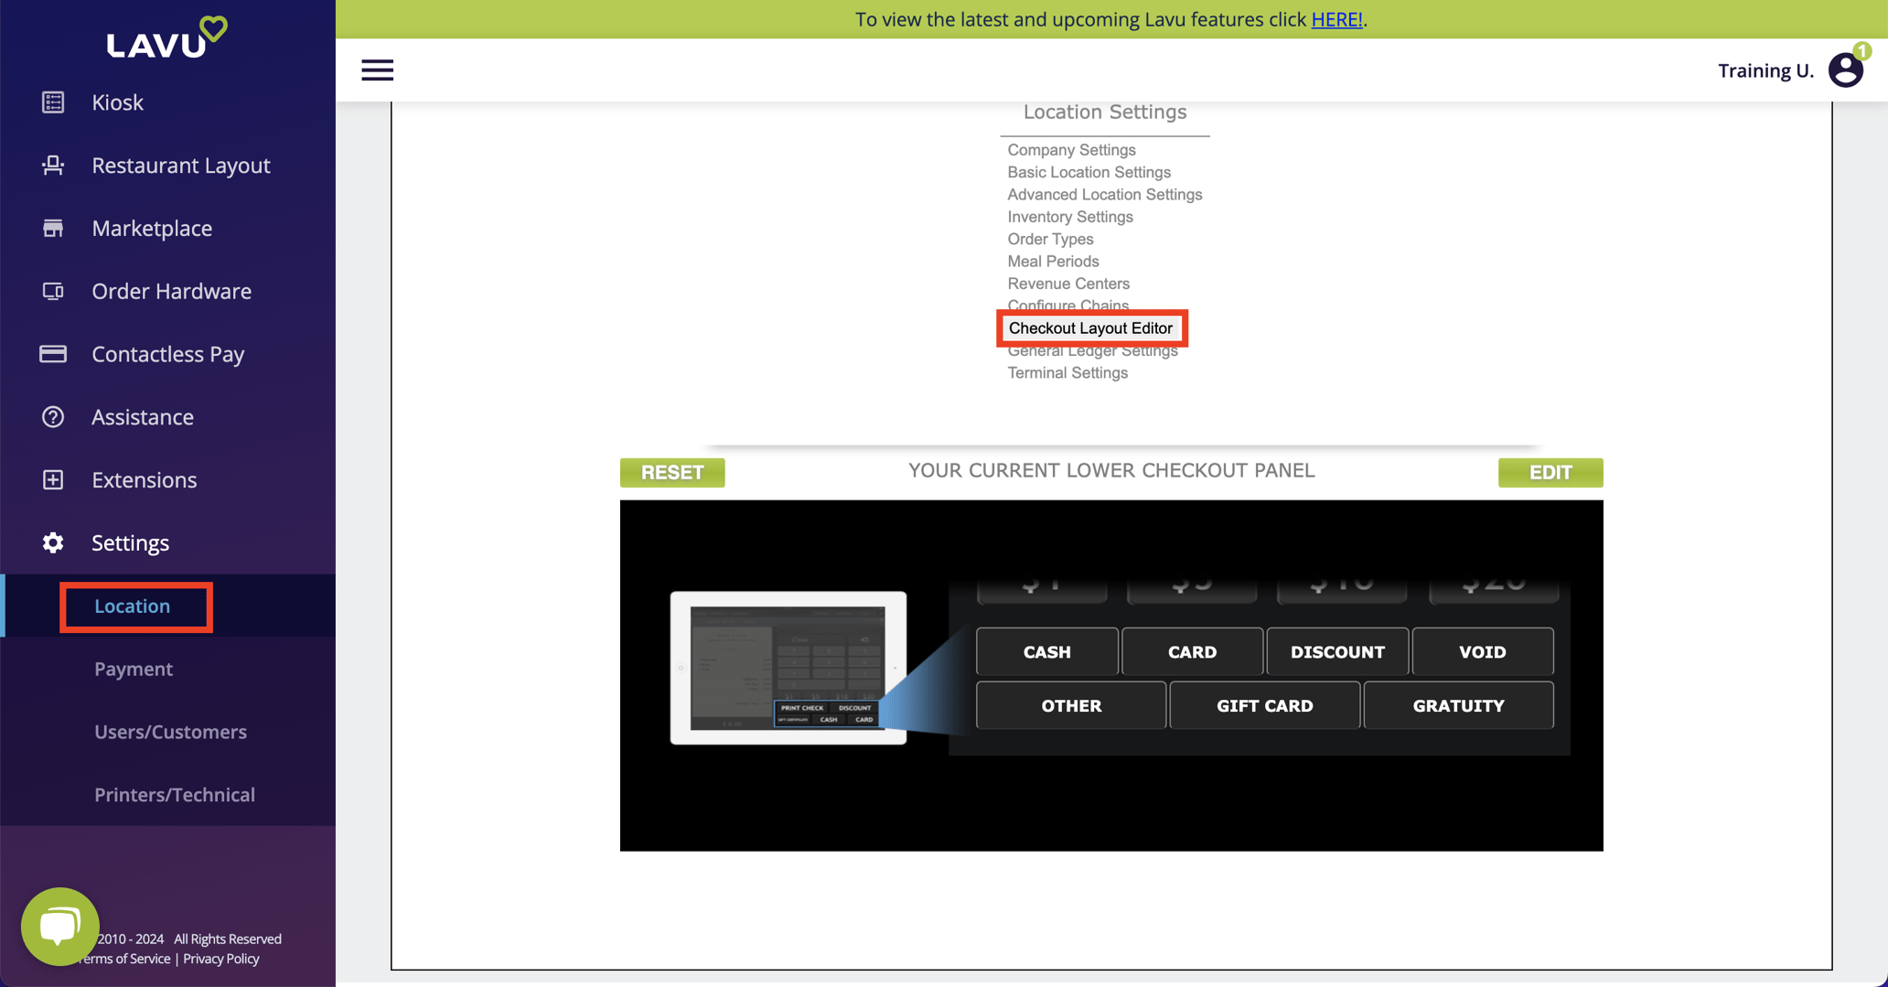Open Marketplace from the sidebar icon
1888x987 pixels.
52,228
